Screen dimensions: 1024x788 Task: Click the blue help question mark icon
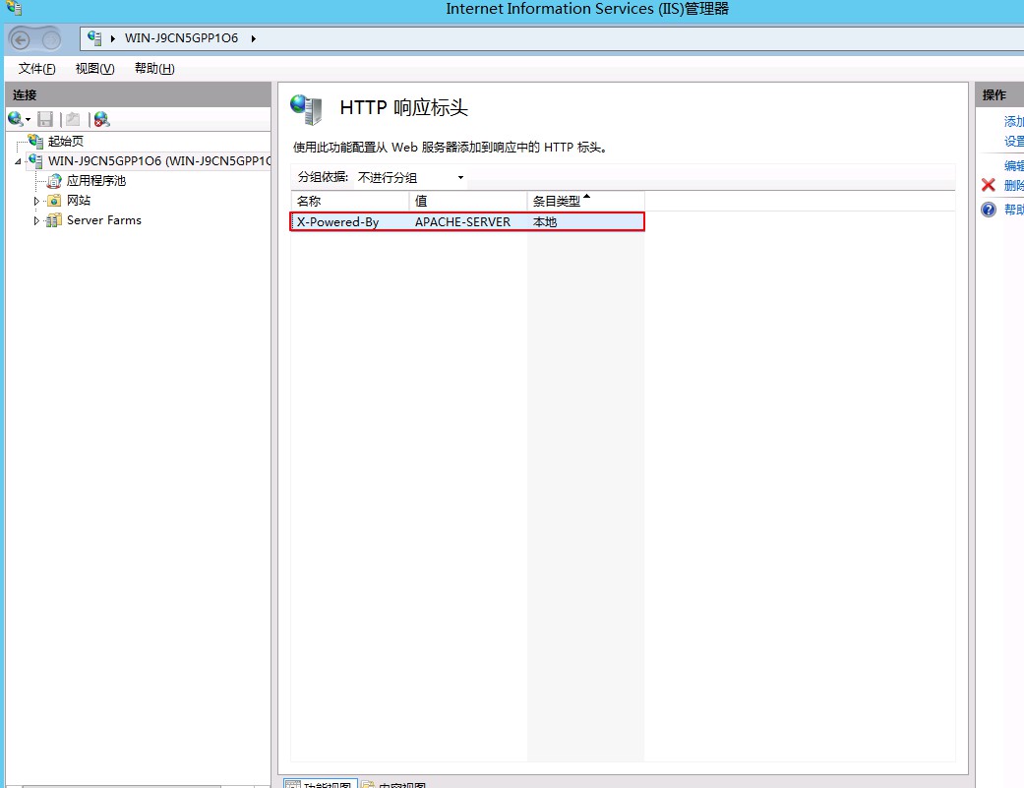tap(989, 210)
